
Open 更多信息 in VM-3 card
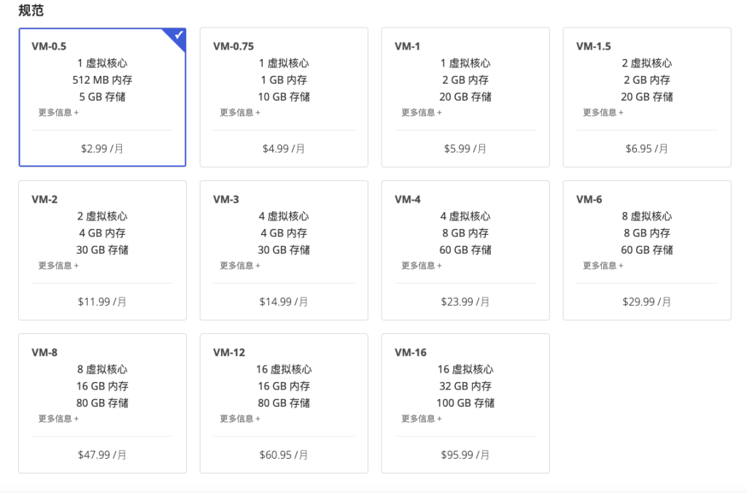click(x=240, y=265)
